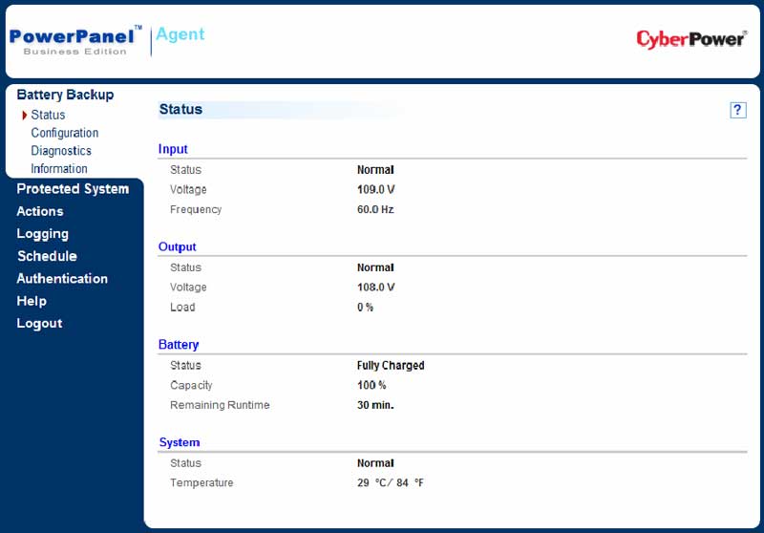The height and width of the screenshot is (533, 764).
Task: Click the System section heading
Action: point(179,442)
